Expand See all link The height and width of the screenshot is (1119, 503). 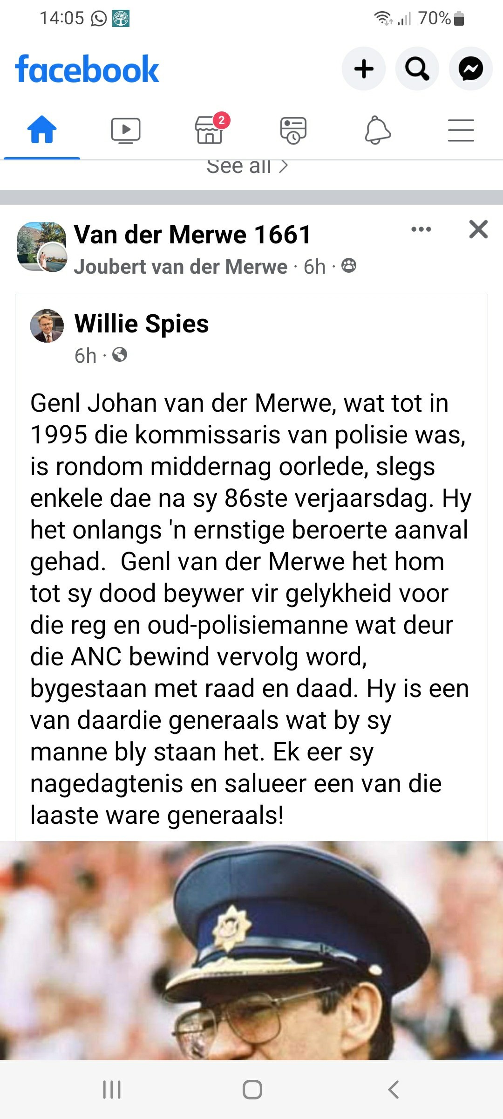[x=247, y=167]
